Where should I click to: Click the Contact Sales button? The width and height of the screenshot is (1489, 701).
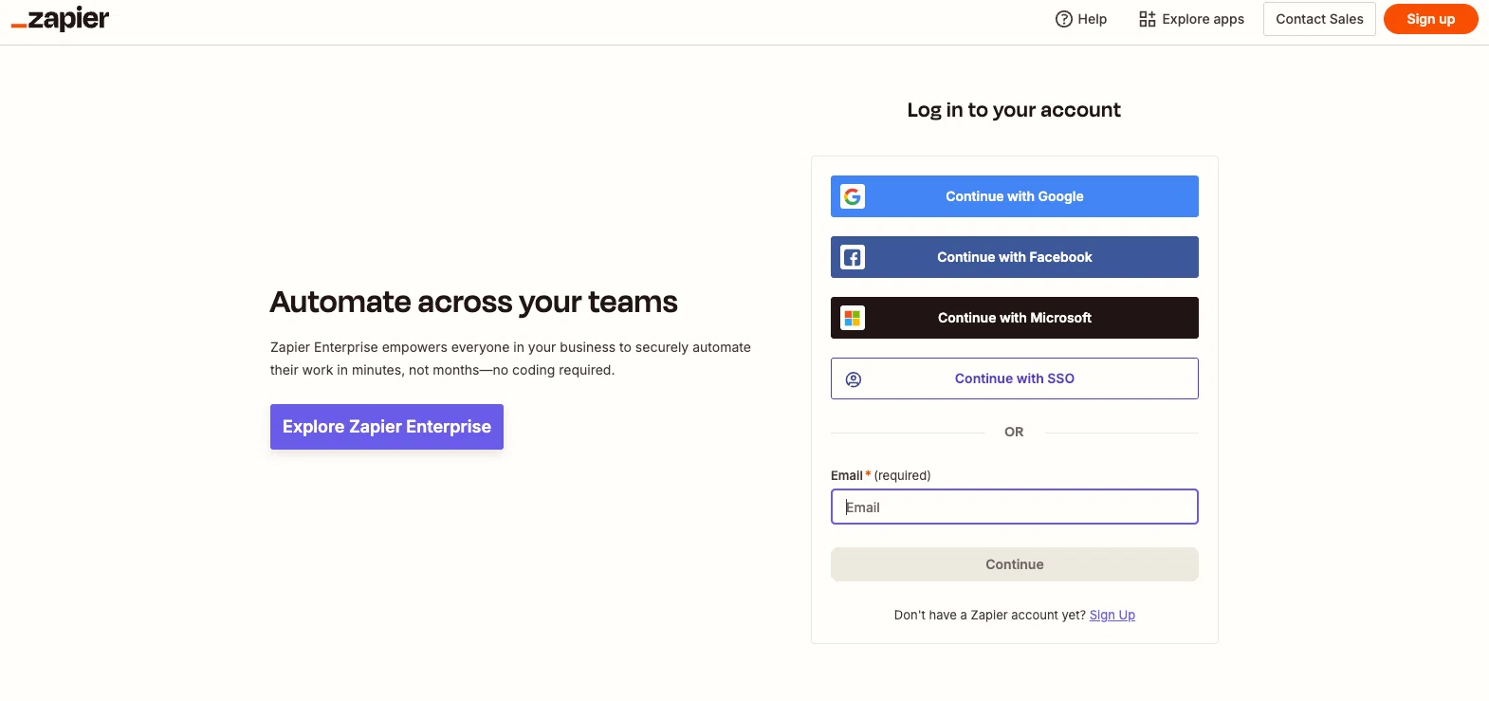pyautogui.click(x=1319, y=19)
